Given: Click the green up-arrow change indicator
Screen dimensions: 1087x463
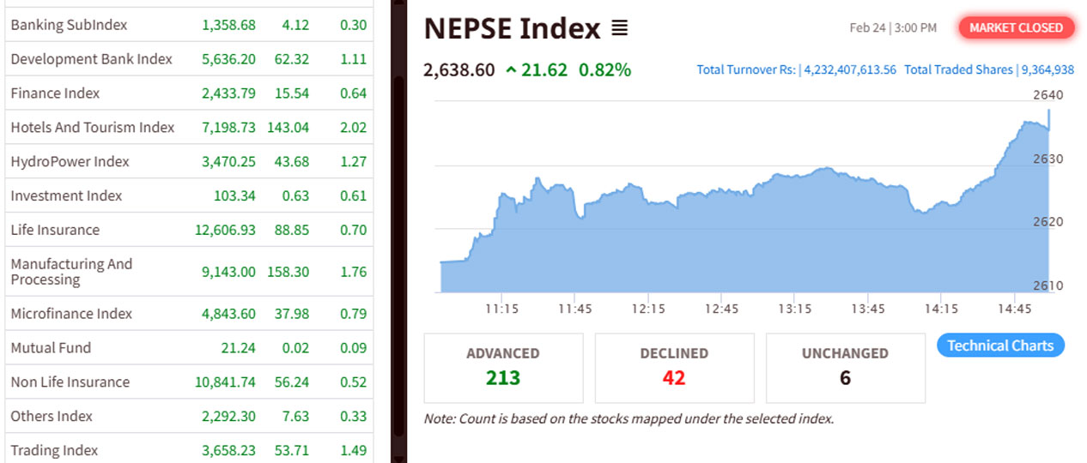Looking at the screenshot, I should 511,70.
